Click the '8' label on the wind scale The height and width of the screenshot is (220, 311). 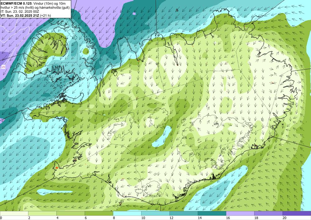coord(114,218)
